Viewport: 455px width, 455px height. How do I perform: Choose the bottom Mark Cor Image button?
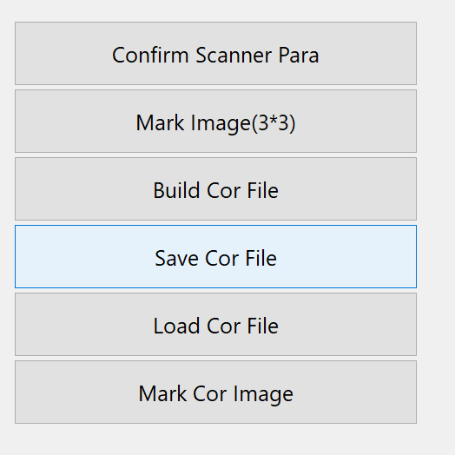tap(215, 392)
